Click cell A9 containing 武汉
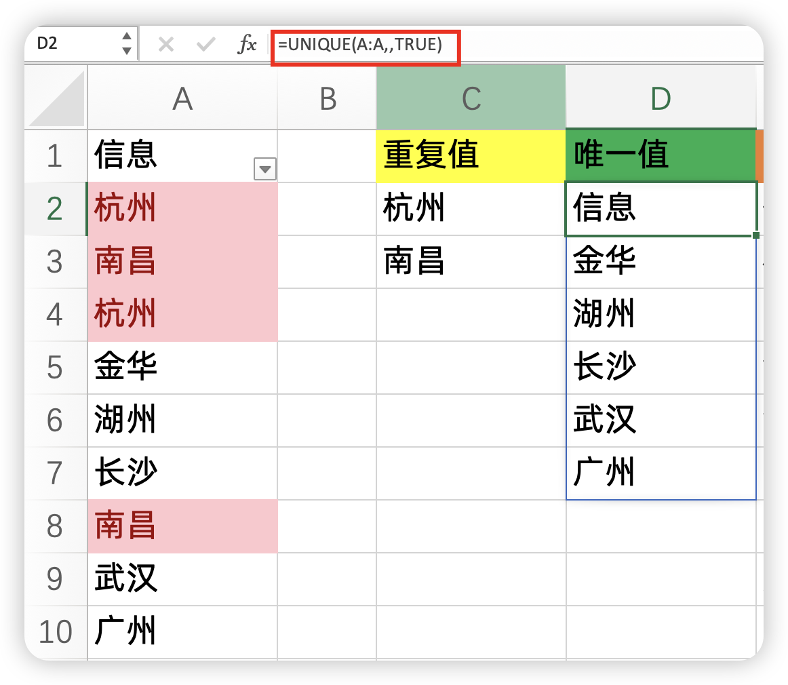 (x=182, y=579)
